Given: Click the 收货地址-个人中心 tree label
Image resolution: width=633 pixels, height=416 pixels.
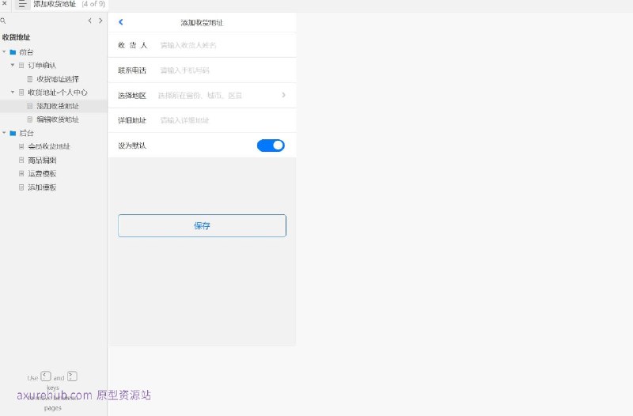Looking at the screenshot, I should pyautogui.click(x=57, y=93).
